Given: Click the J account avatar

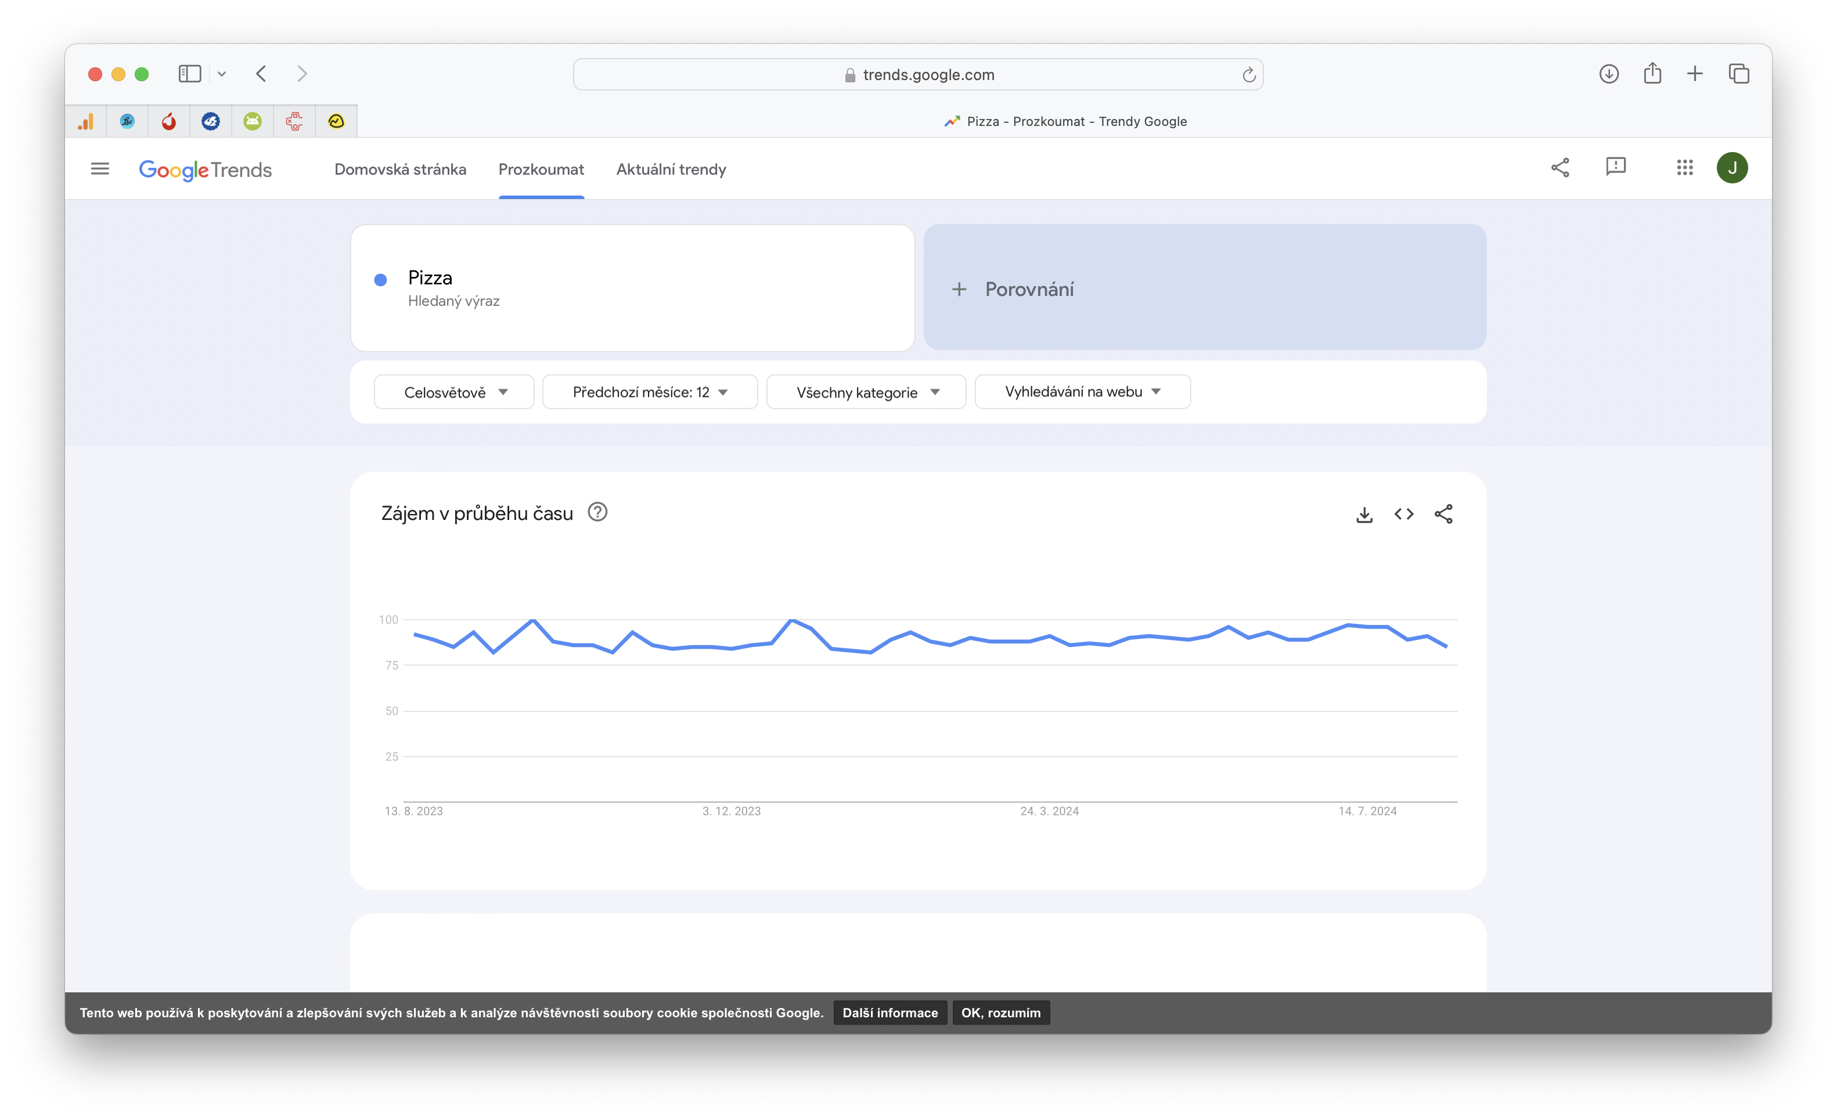Looking at the screenshot, I should pyautogui.click(x=1731, y=168).
